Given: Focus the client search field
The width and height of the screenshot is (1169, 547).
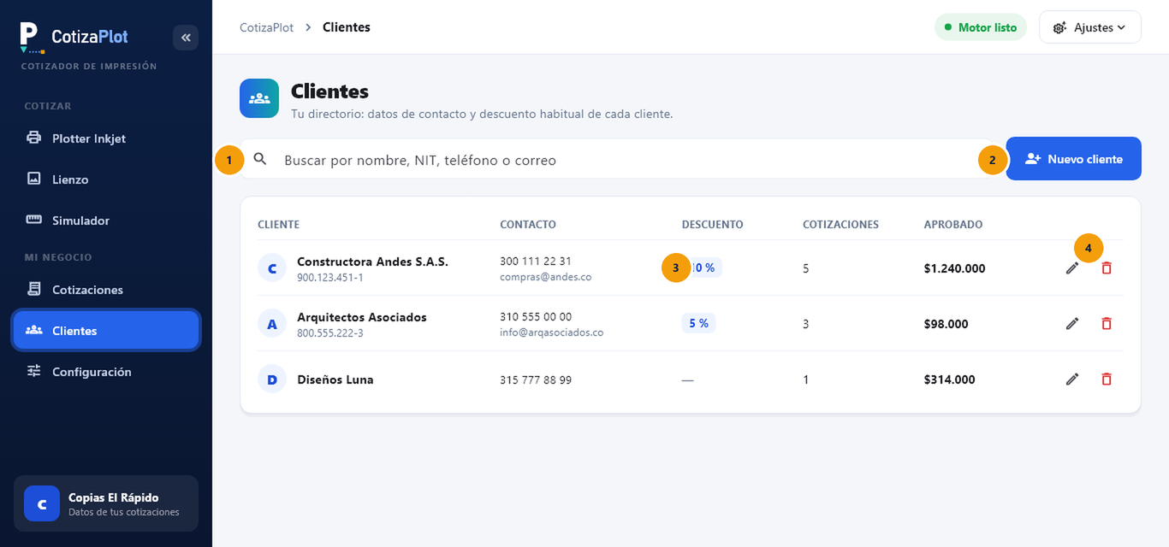Looking at the screenshot, I should pos(616,159).
